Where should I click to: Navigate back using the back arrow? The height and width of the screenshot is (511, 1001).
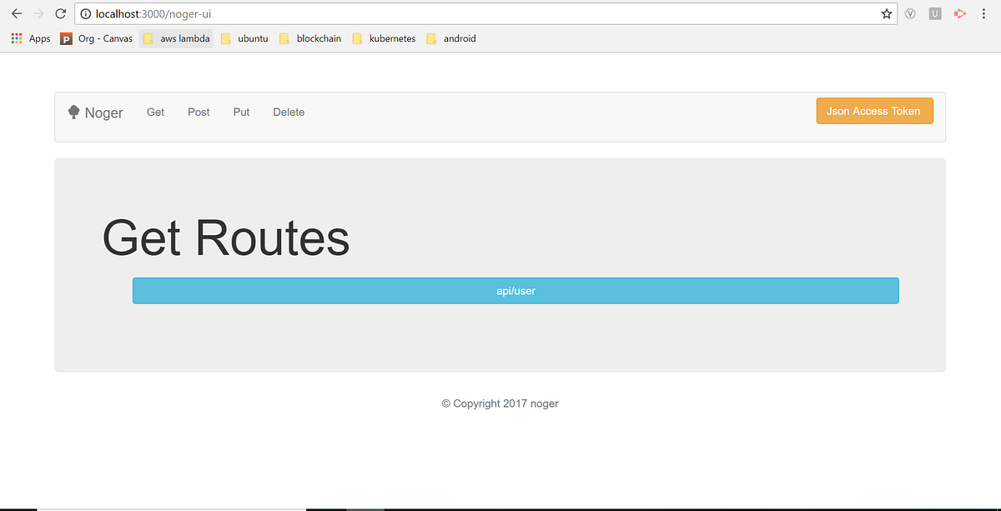(x=16, y=13)
